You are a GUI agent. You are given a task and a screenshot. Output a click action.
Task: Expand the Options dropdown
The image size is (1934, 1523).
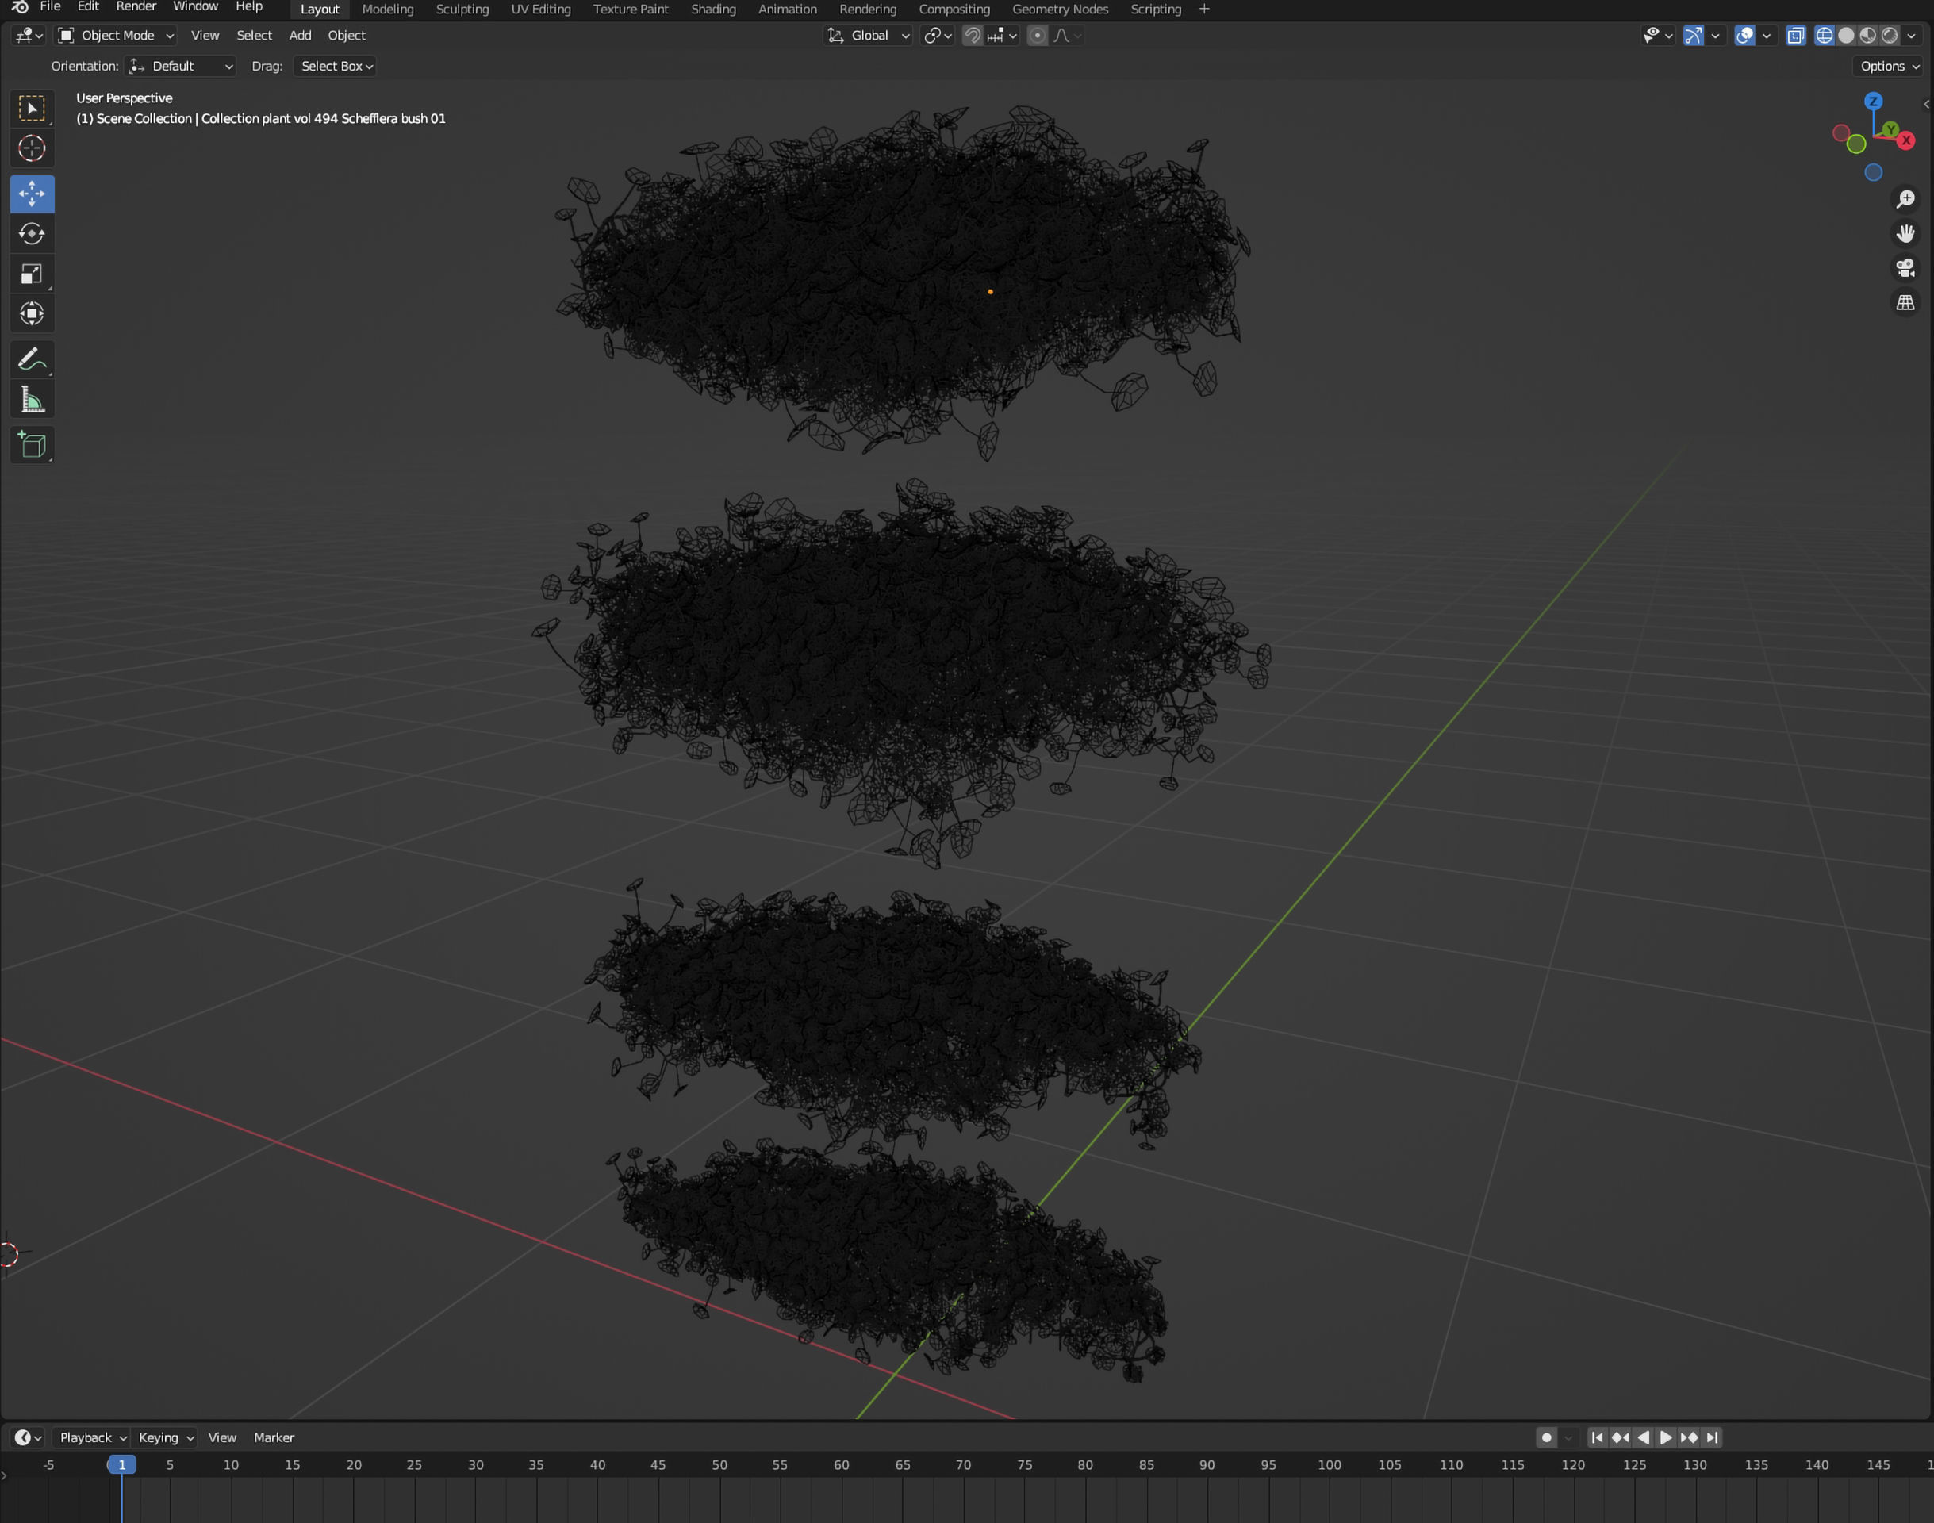click(1890, 66)
